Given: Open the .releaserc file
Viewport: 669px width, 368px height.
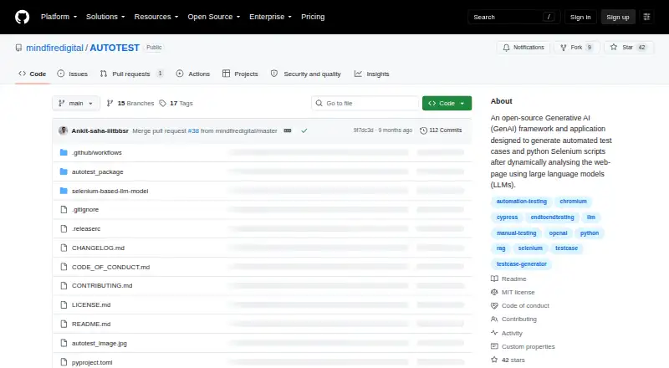Looking at the screenshot, I should 86,229.
